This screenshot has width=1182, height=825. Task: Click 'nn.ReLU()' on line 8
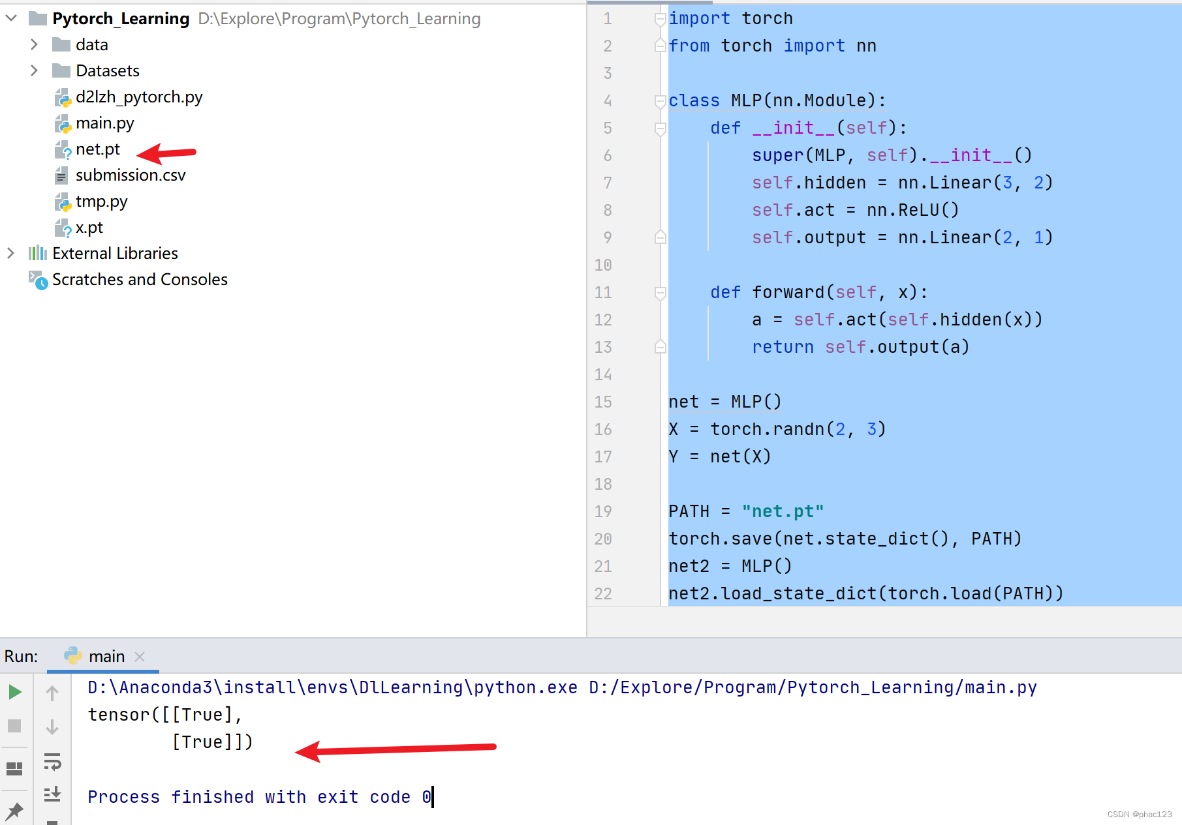pyautogui.click(x=913, y=210)
